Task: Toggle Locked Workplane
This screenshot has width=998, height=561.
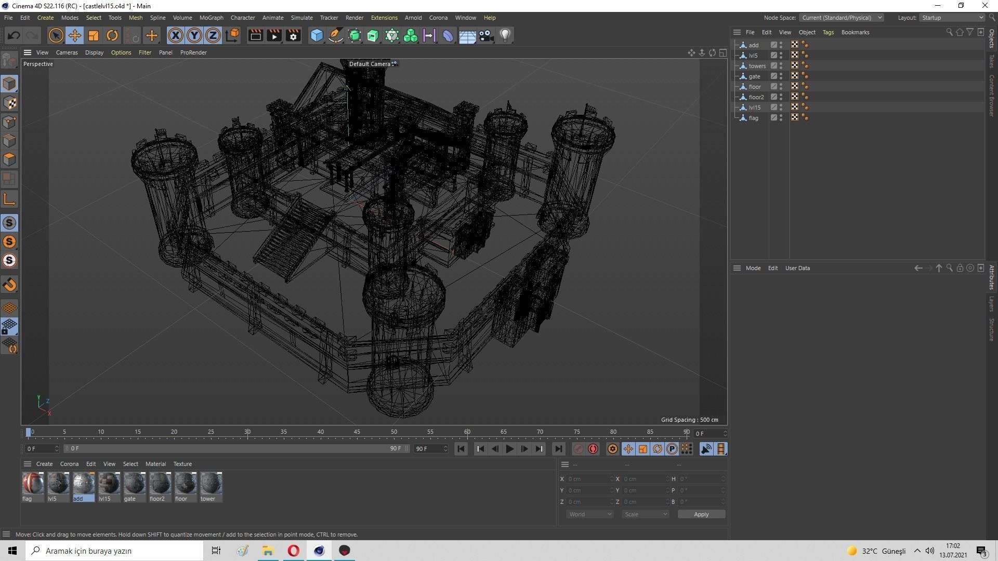Action: point(9,327)
